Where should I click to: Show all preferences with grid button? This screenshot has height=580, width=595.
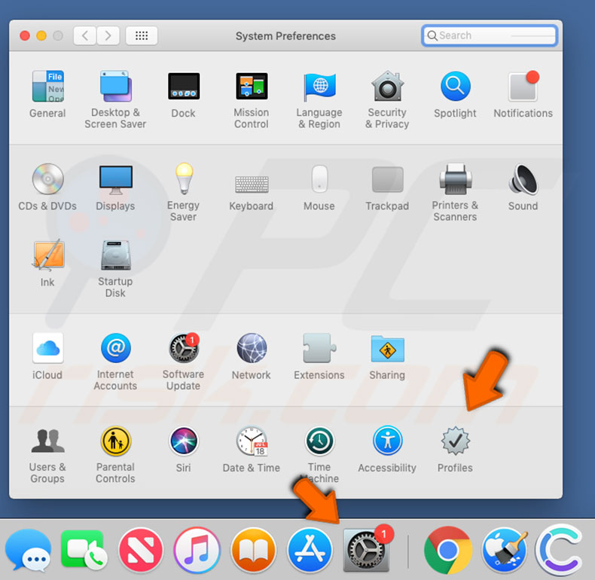coord(142,36)
